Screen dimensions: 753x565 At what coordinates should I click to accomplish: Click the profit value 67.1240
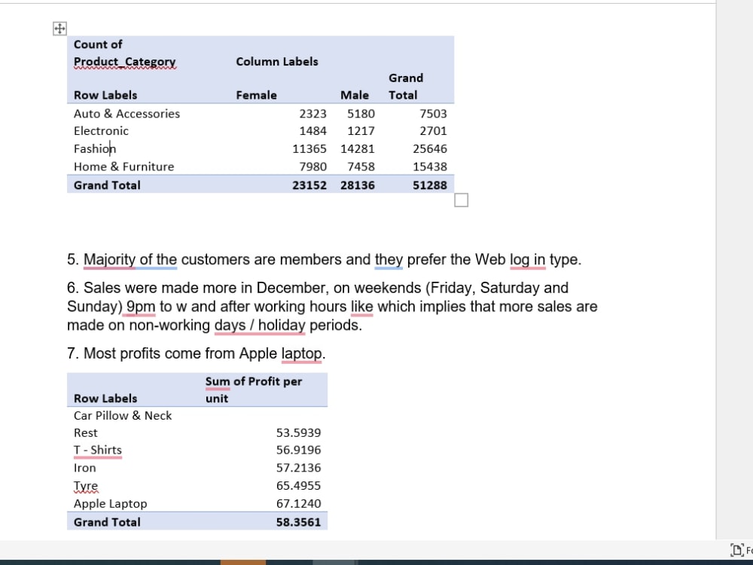pos(298,503)
